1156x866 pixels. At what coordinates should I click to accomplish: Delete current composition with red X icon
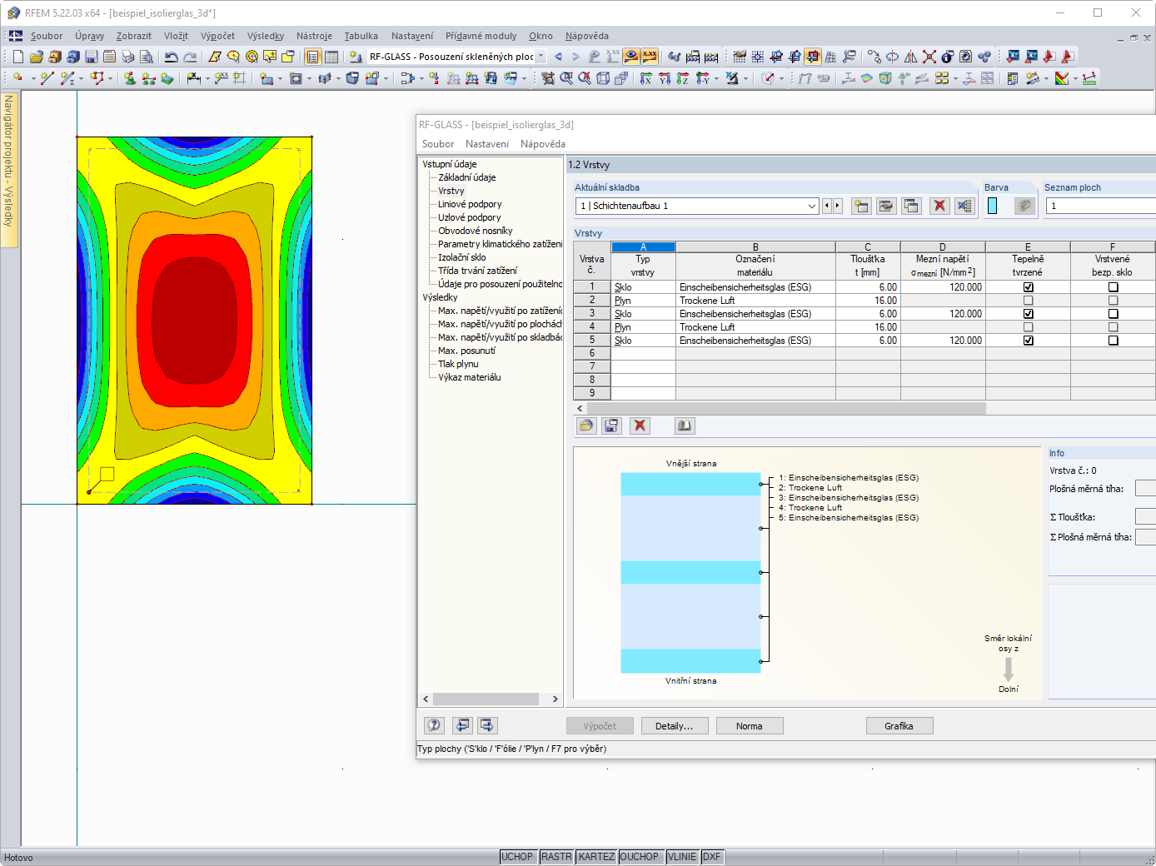pyautogui.click(x=939, y=206)
